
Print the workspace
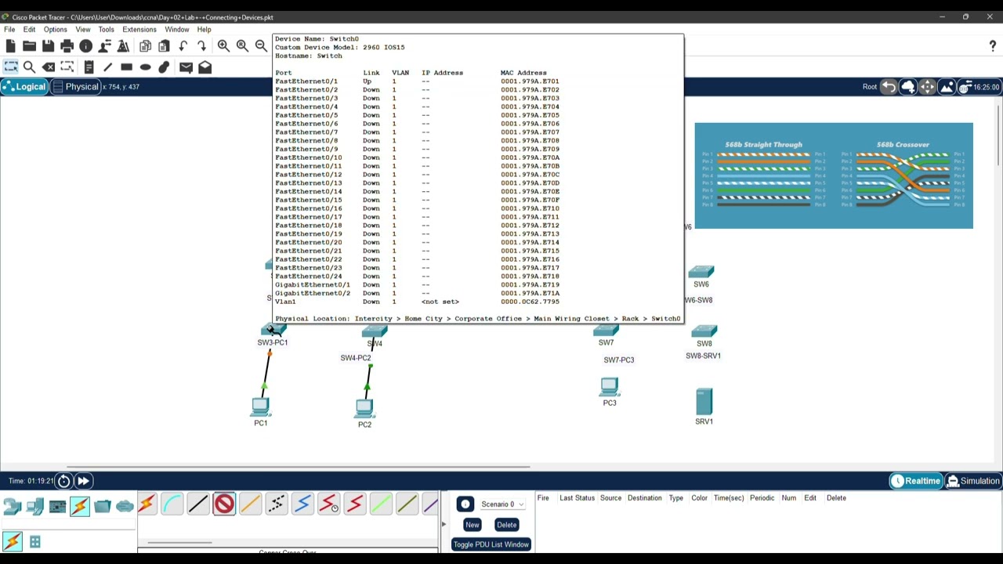[x=67, y=46]
